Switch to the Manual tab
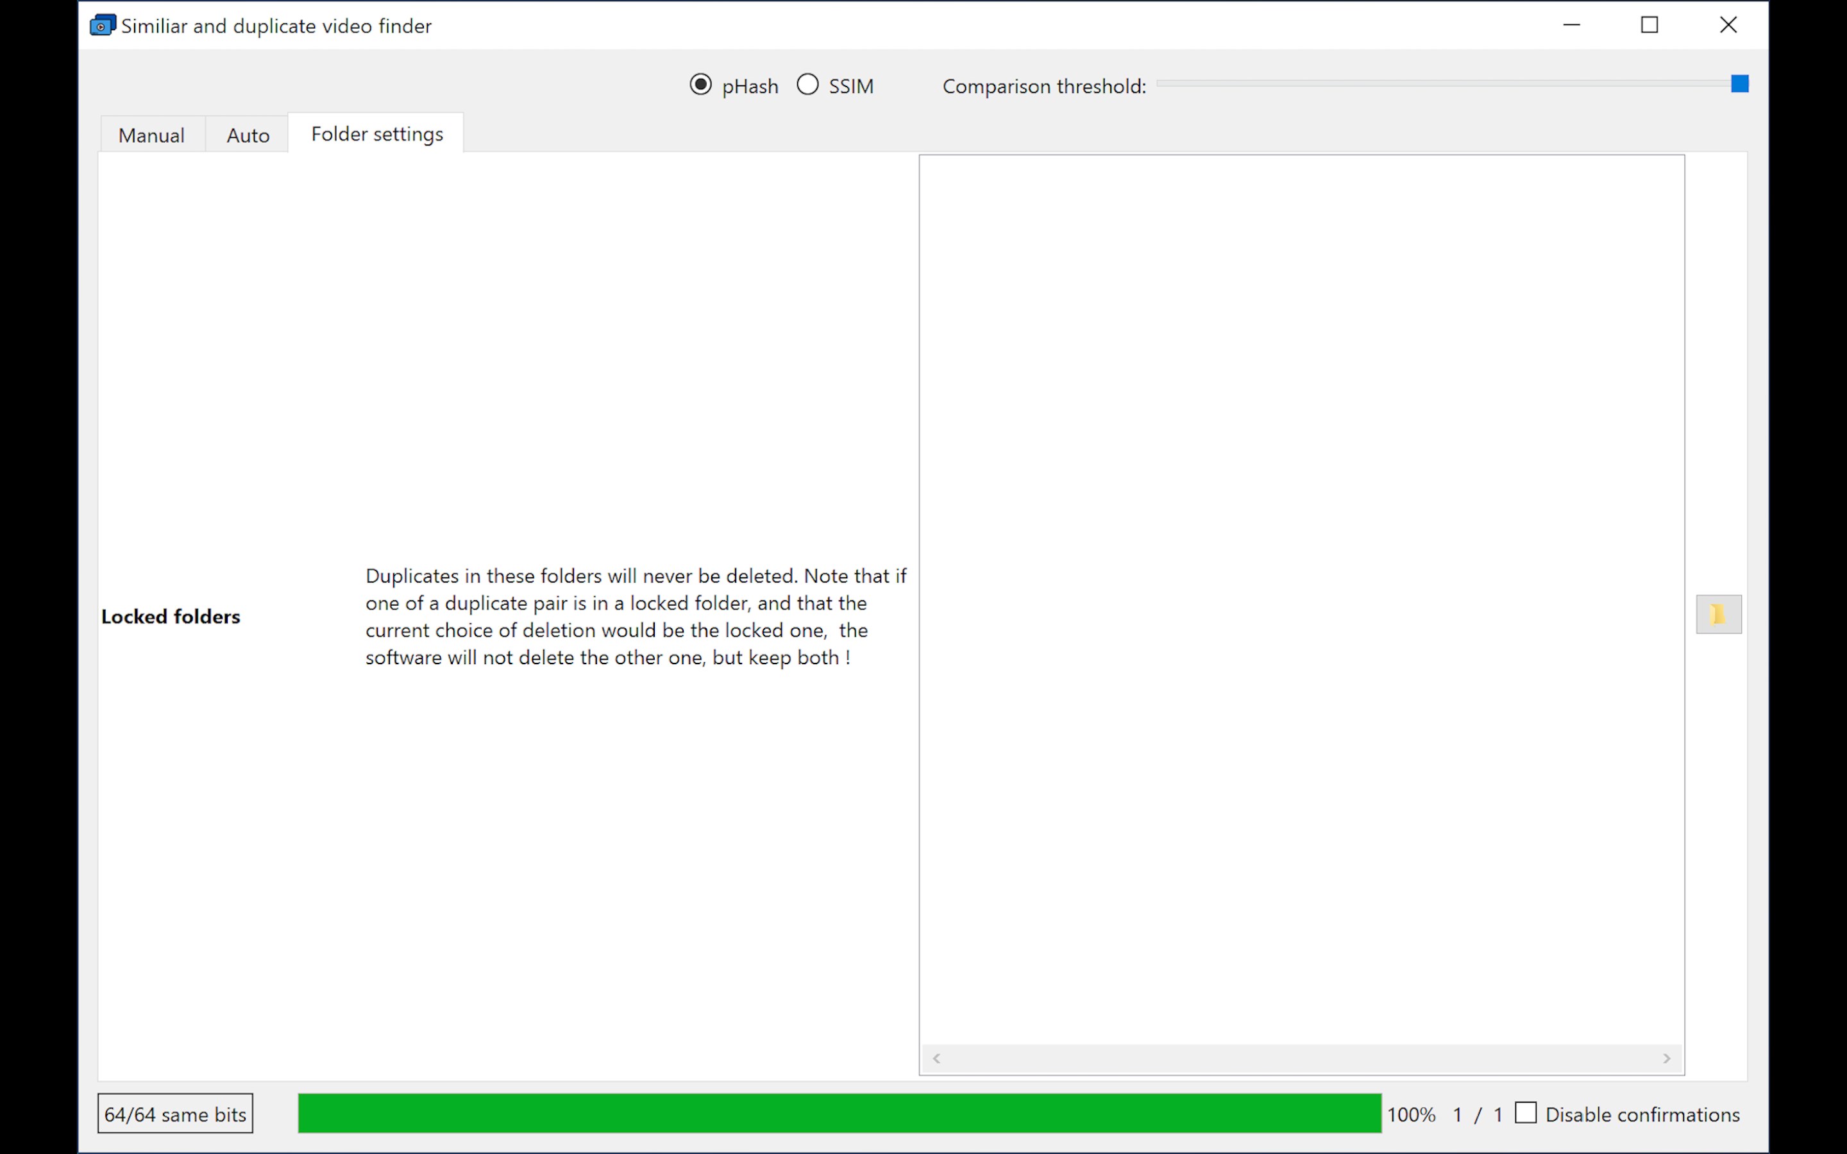Image resolution: width=1847 pixels, height=1154 pixels. (x=151, y=135)
